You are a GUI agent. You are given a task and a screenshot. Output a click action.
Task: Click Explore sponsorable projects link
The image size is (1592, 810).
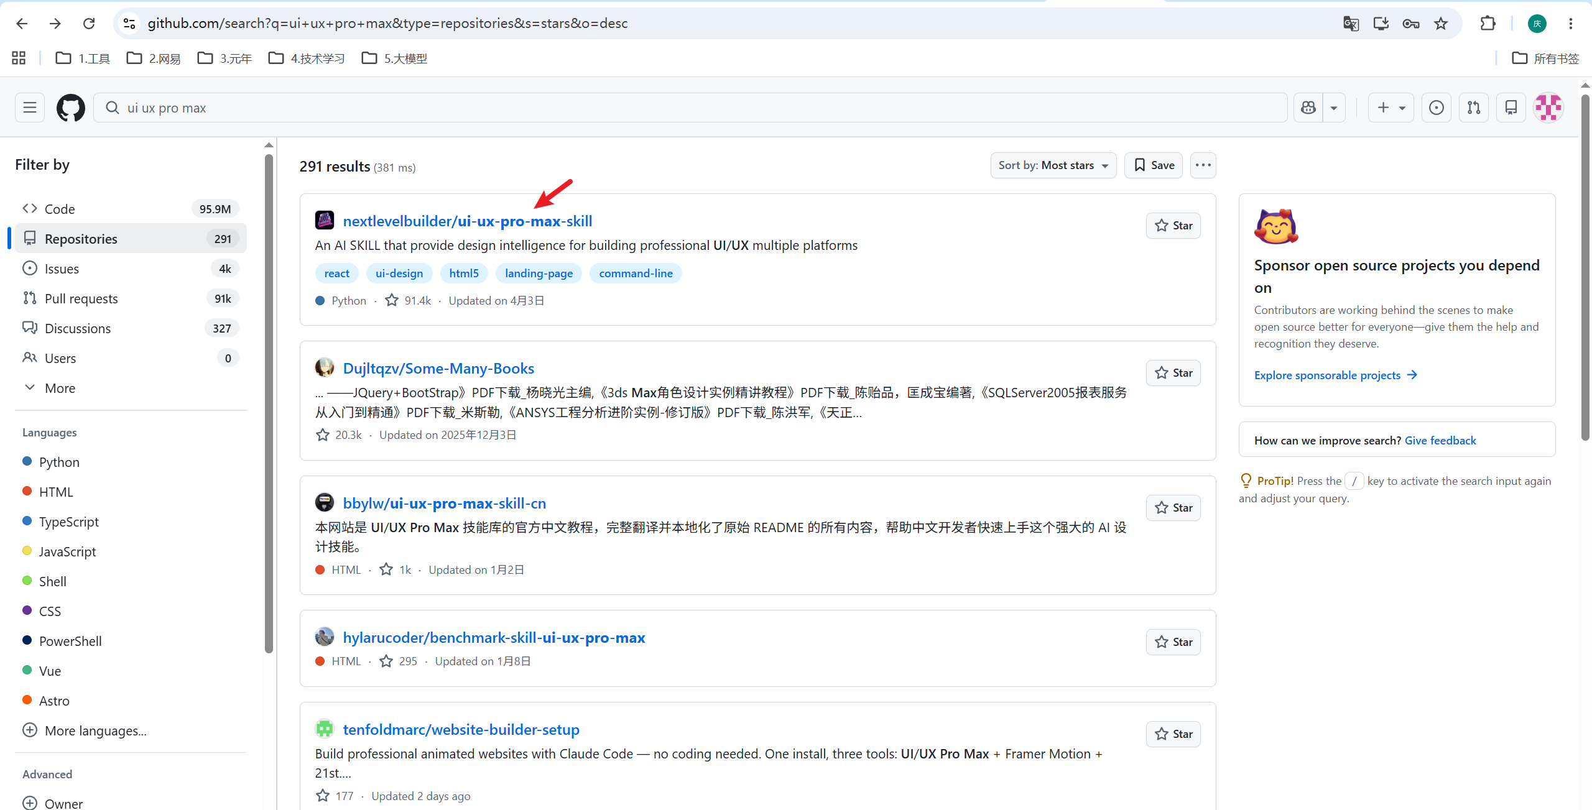1335,375
